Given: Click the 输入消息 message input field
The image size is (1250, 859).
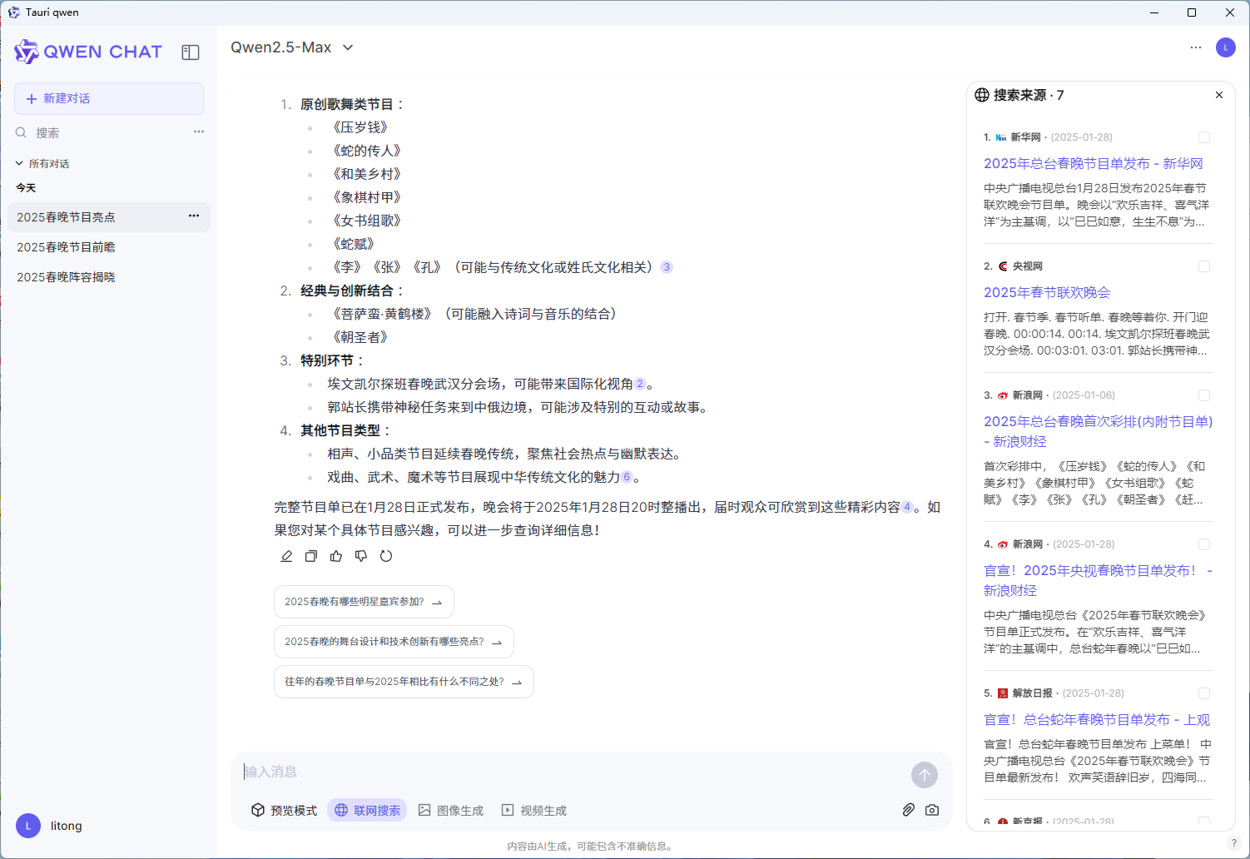Looking at the screenshot, I should click(573, 772).
